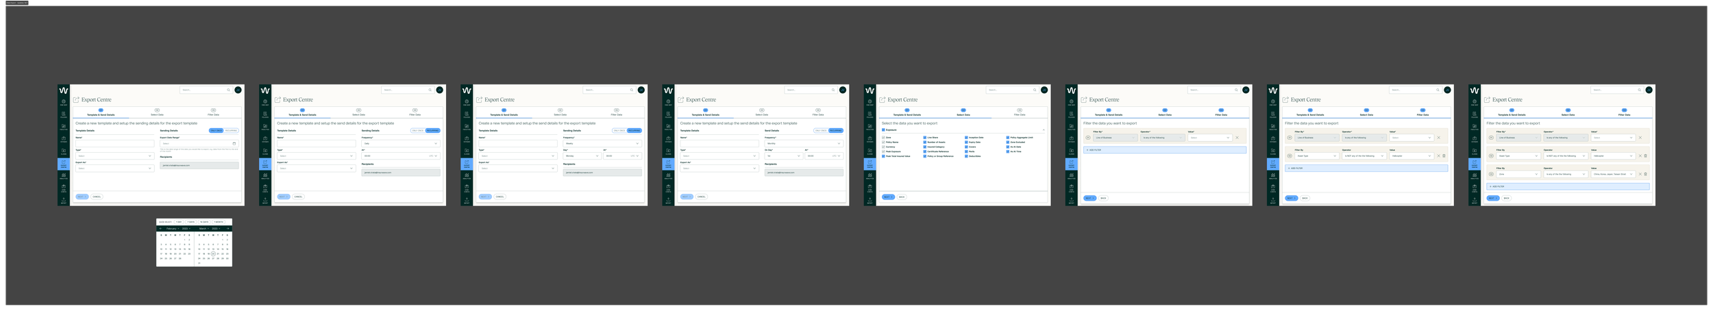Click Next in the checkbox Select Data frame
This screenshot has height=311, width=1713.
(888, 197)
